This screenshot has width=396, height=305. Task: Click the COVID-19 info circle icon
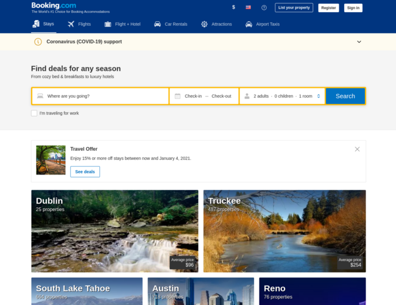[x=38, y=41]
